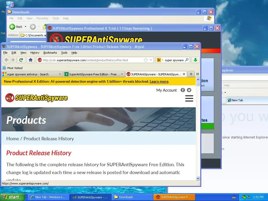Screen dimensions: 268x201
Task: Click the Address field in Downloads window
Action: point(33,35)
